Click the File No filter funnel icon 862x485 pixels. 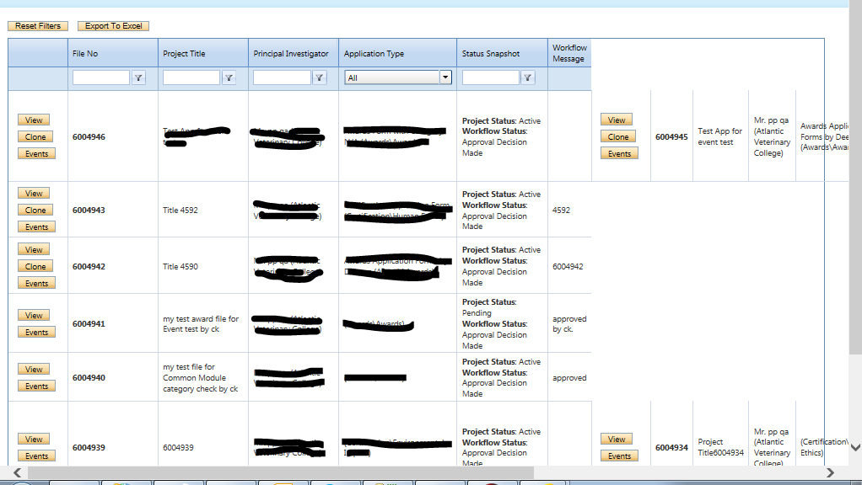[x=138, y=78]
